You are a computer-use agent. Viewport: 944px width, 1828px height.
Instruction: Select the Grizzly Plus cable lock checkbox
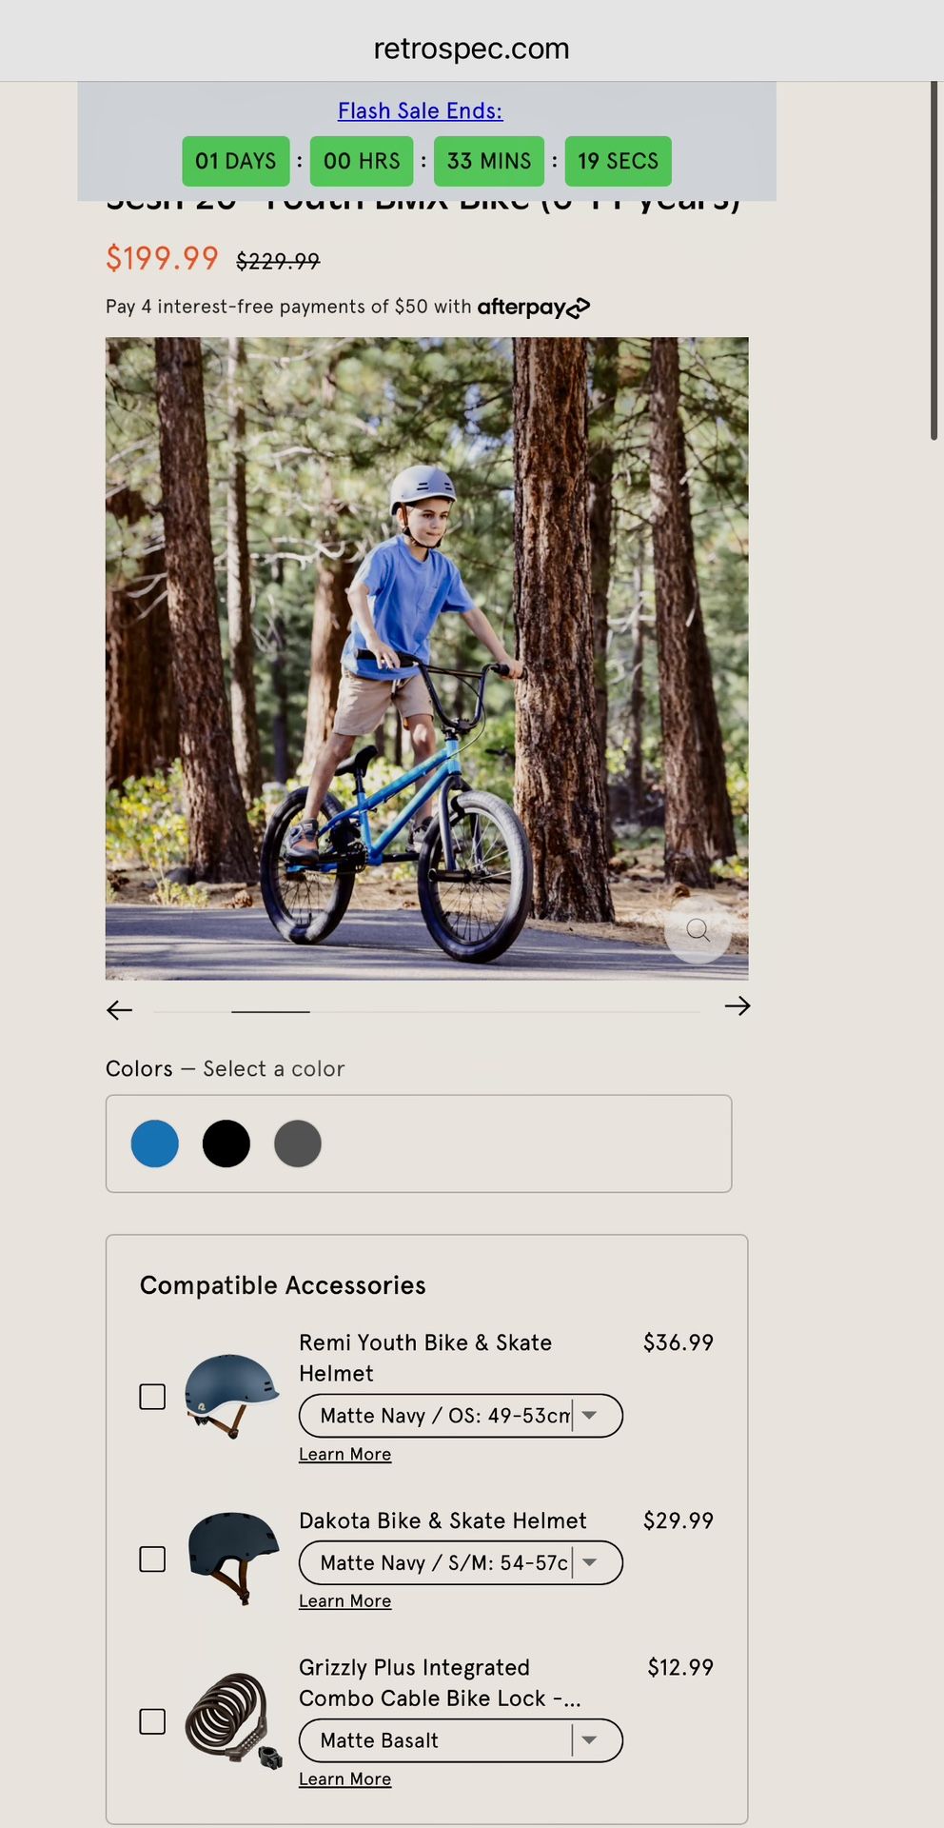click(x=152, y=1721)
